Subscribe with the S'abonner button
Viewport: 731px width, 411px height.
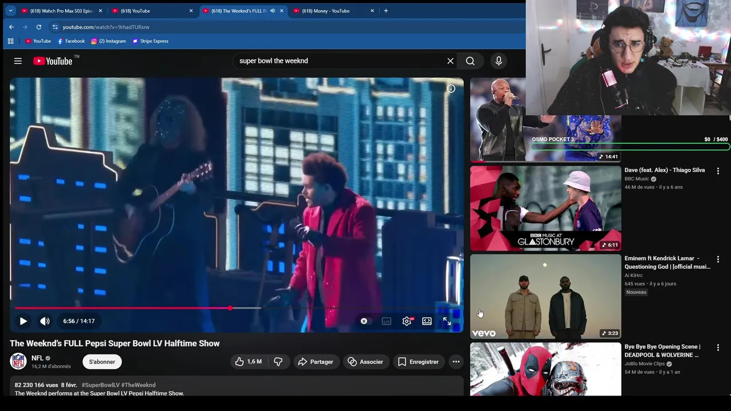pos(102,362)
